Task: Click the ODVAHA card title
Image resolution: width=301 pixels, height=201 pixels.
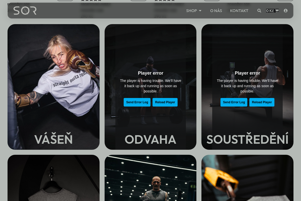Action: click(x=150, y=139)
